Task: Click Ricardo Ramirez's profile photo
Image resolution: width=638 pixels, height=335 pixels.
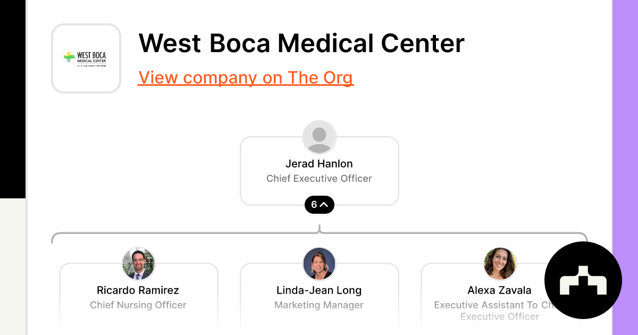Action: click(x=138, y=263)
